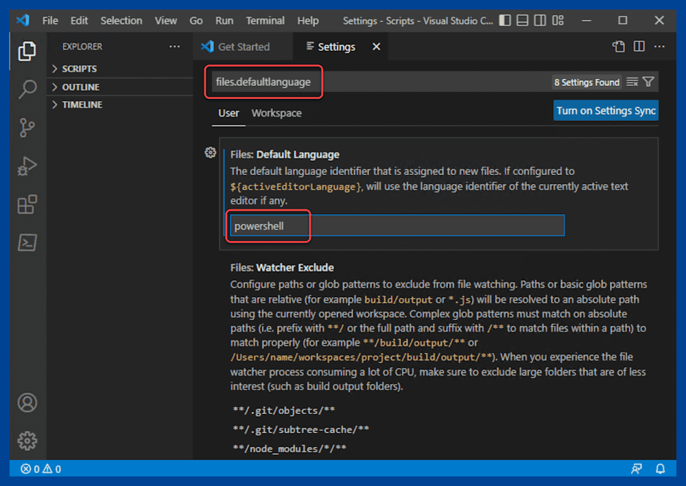Filter settings using the funnel icon
Screen dimensions: 686x486
point(650,82)
